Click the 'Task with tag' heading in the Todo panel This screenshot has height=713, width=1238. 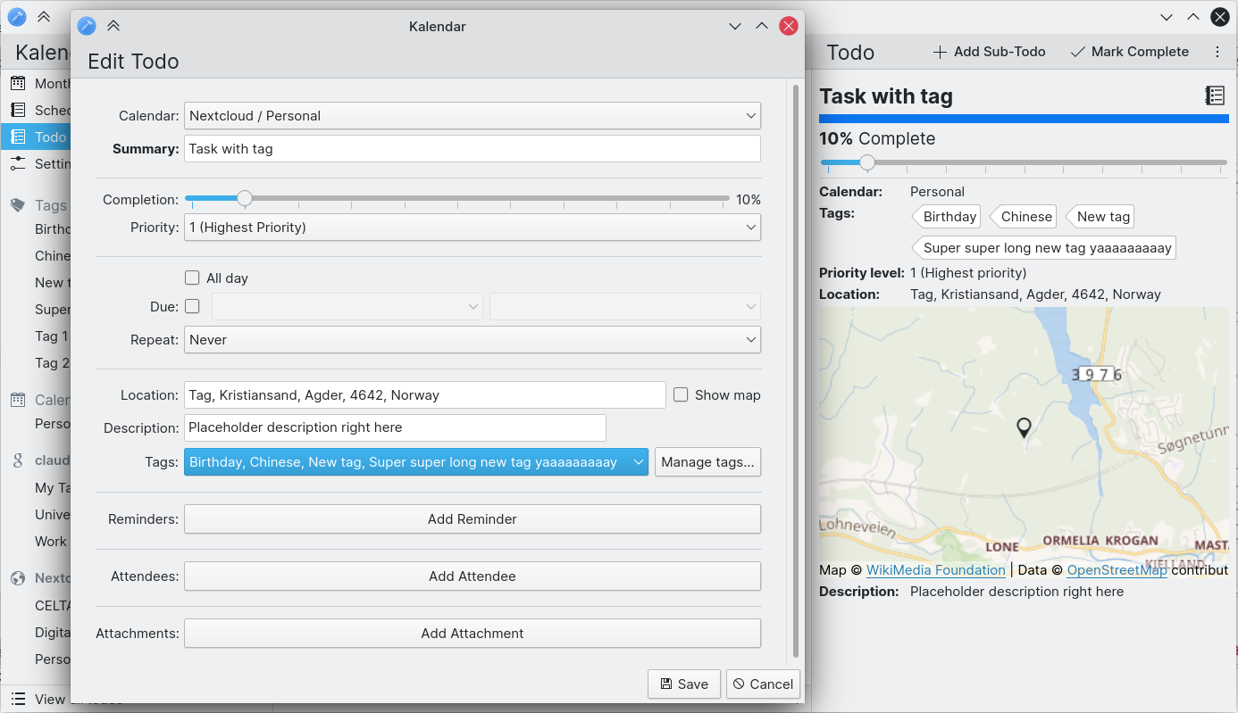[x=886, y=96]
